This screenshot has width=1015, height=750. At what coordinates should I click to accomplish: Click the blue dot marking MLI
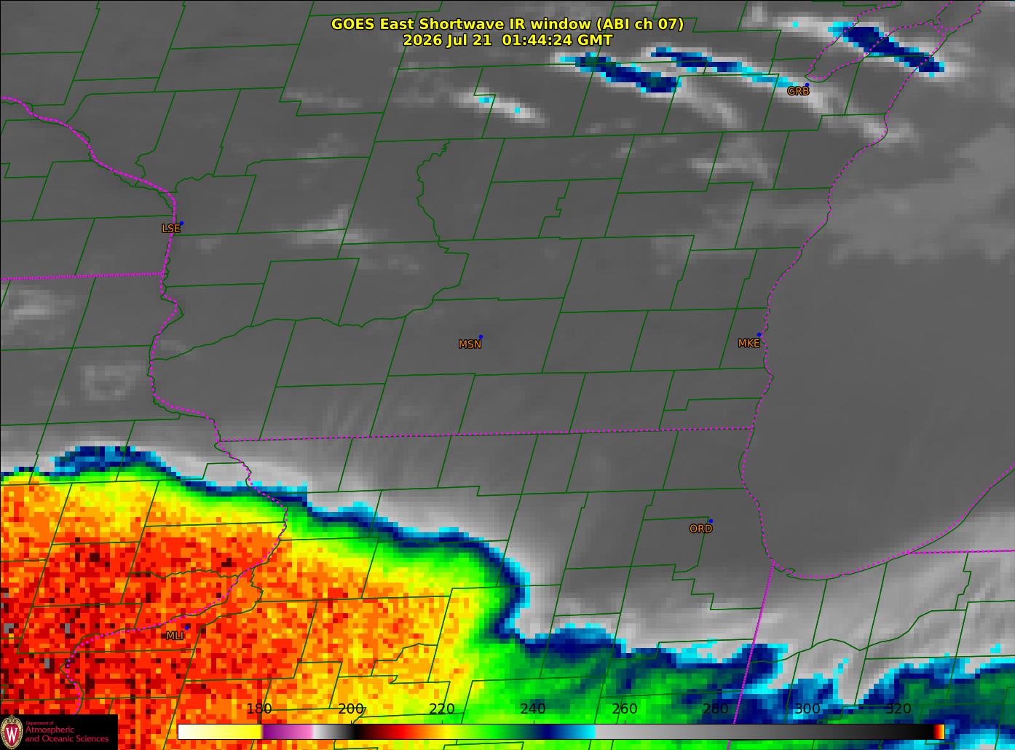click(x=187, y=627)
